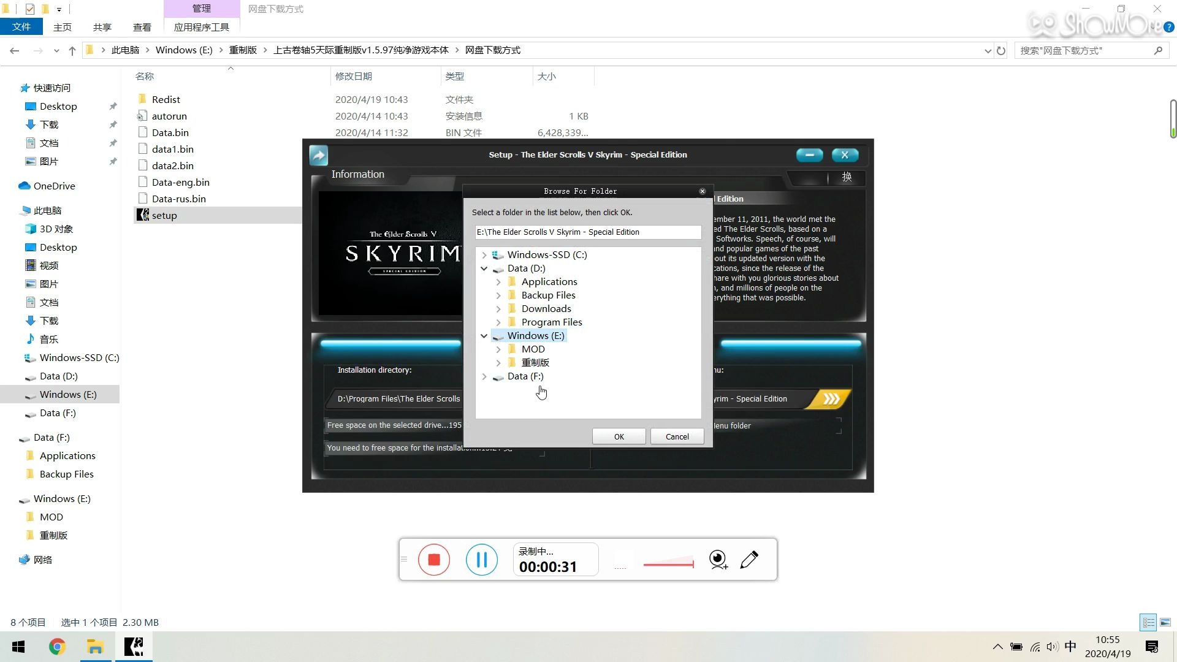This screenshot has width=1177, height=662.
Task: Select the setup application file
Action: pyautogui.click(x=164, y=215)
